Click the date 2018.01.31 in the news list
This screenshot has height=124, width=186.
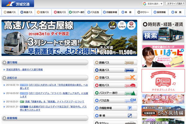tap(12, 107)
